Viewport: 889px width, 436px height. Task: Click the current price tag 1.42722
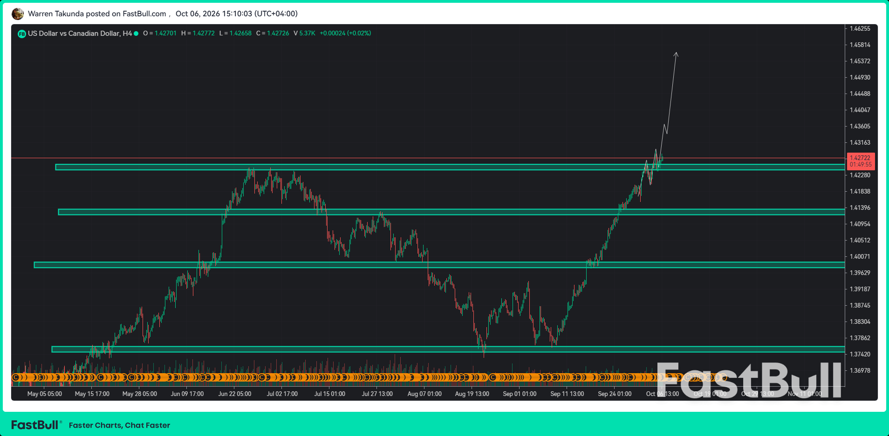coord(860,158)
